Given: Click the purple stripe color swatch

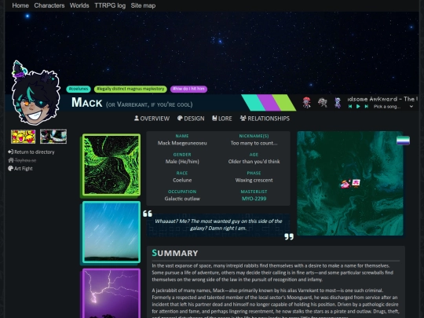Looking at the screenshot, I should (269, 103).
